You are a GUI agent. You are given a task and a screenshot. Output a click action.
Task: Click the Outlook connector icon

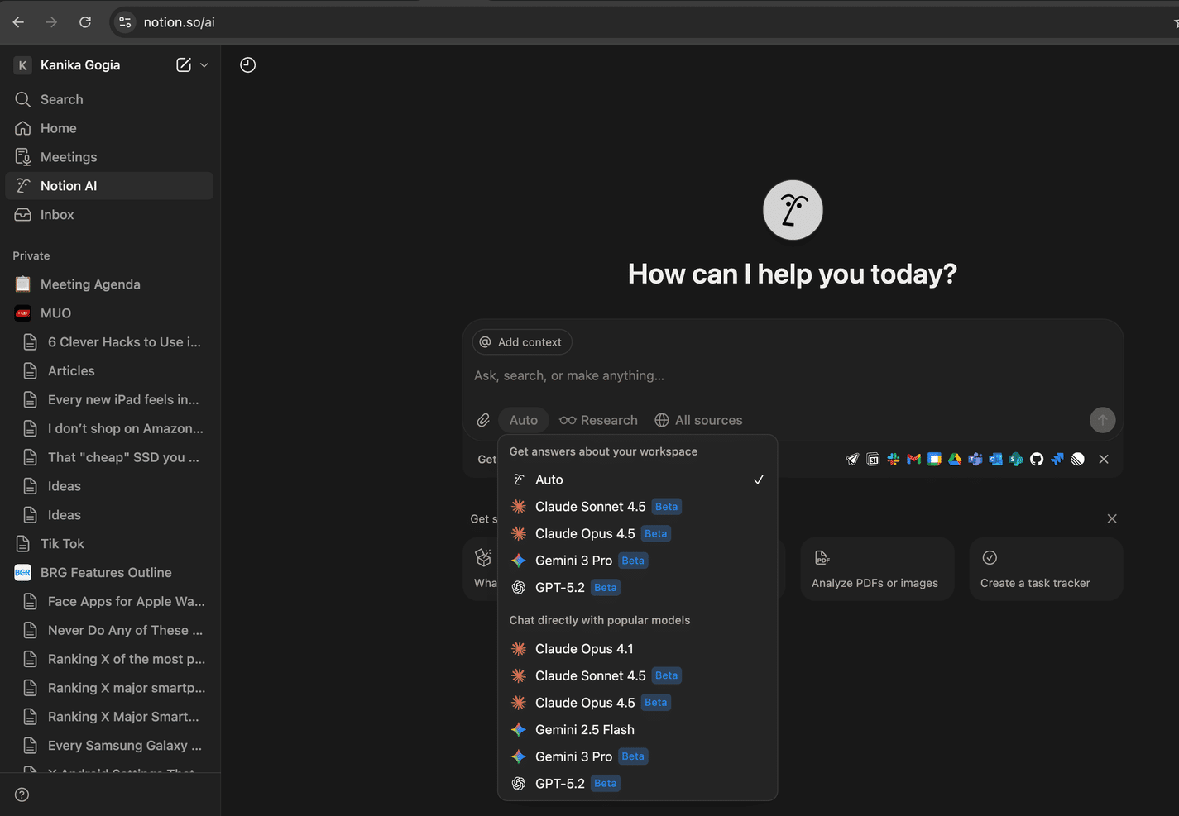point(995,459)
